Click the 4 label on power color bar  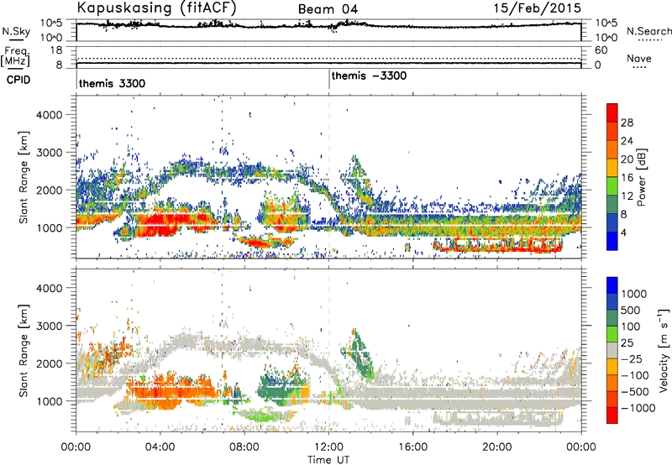click(x=623, y=232)
